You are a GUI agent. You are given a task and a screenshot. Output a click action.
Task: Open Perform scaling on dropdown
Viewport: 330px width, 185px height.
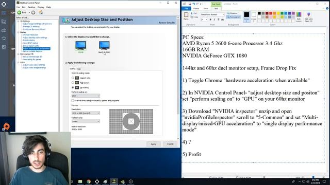86,96
